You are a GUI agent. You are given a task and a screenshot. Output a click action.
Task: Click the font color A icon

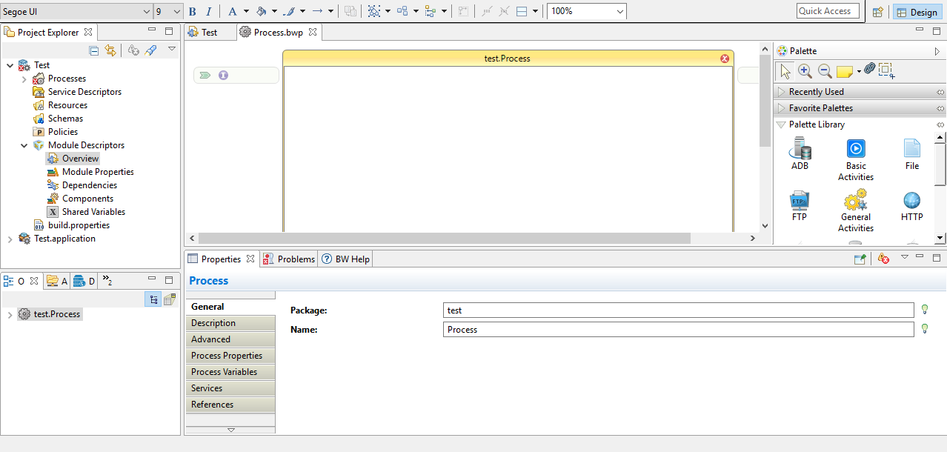point(233,11)
